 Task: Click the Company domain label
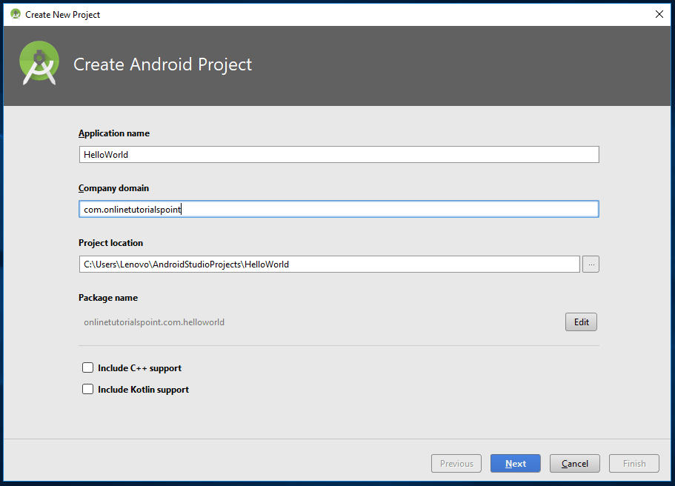pyautogui.click(x=113, y=188)
